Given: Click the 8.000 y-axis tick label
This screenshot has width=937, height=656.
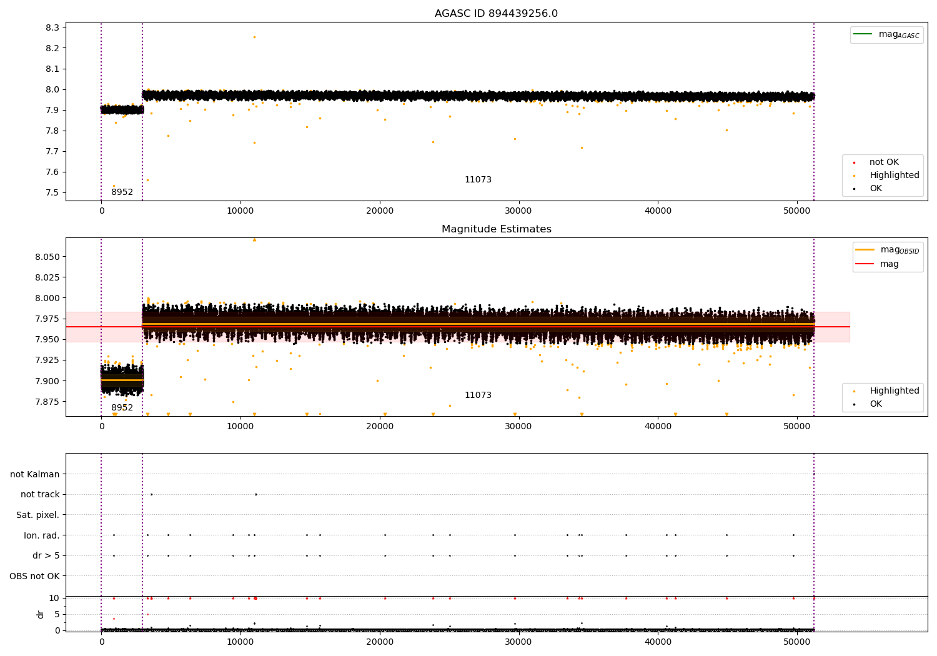Looking at the screenshot, I should [x=47, y=298].
